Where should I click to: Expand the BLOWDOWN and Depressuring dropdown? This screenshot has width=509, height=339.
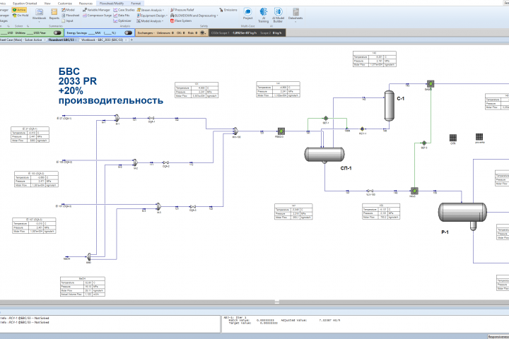[x=194, y=16]
